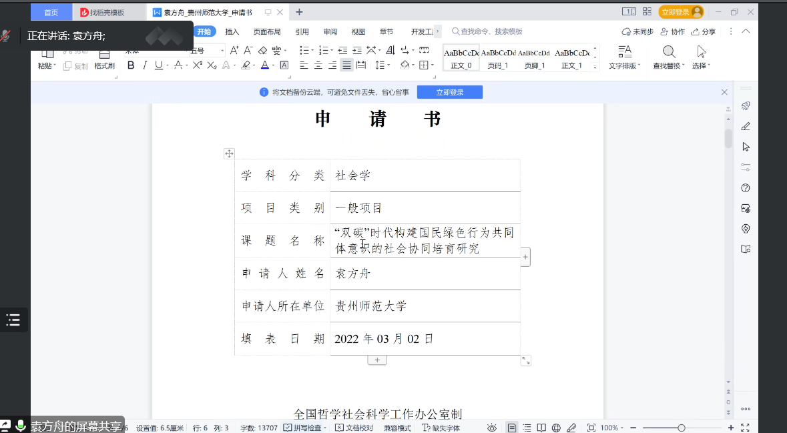Center align the paragraph
This screenshot has width=787, height=433.
318,65
